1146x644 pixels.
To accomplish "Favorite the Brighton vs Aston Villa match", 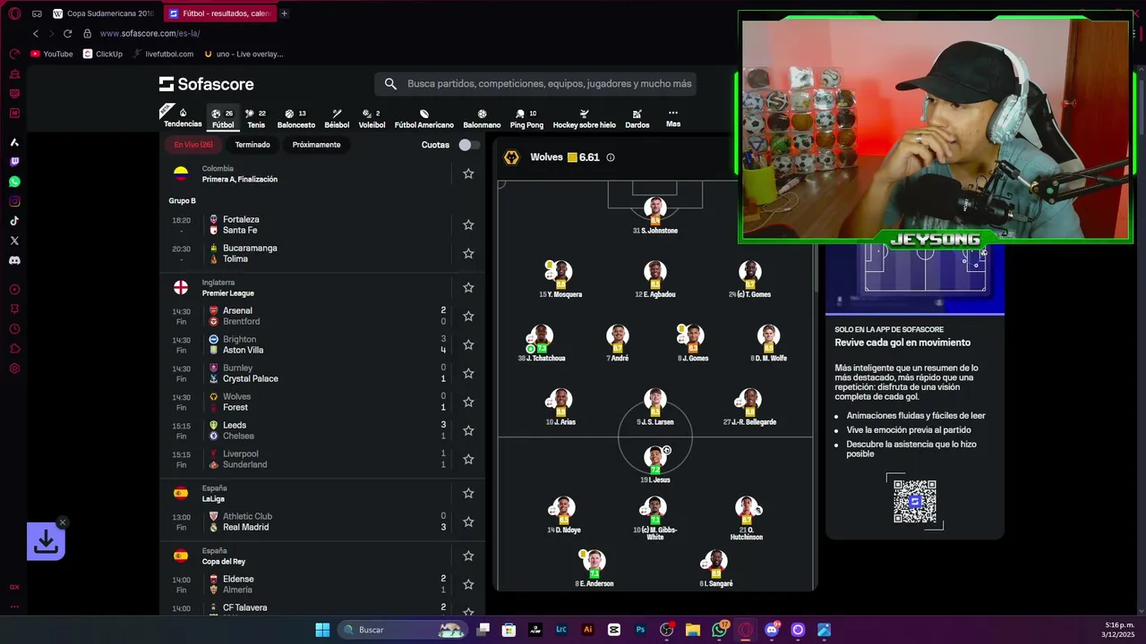I will 468,344.
